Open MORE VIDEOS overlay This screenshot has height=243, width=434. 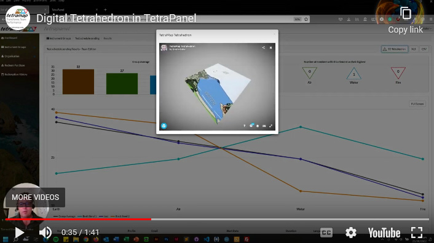point(36,197)
